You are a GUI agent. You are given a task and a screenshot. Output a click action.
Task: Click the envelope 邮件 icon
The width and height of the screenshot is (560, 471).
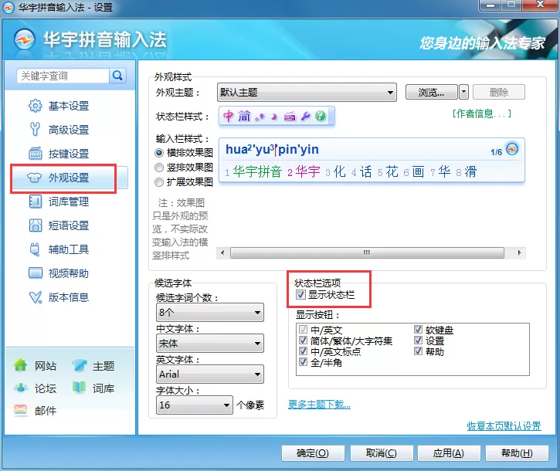click(21, 409)
